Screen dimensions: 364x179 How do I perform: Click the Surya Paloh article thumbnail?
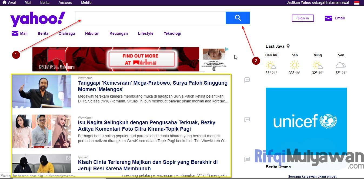coord(42,92)
